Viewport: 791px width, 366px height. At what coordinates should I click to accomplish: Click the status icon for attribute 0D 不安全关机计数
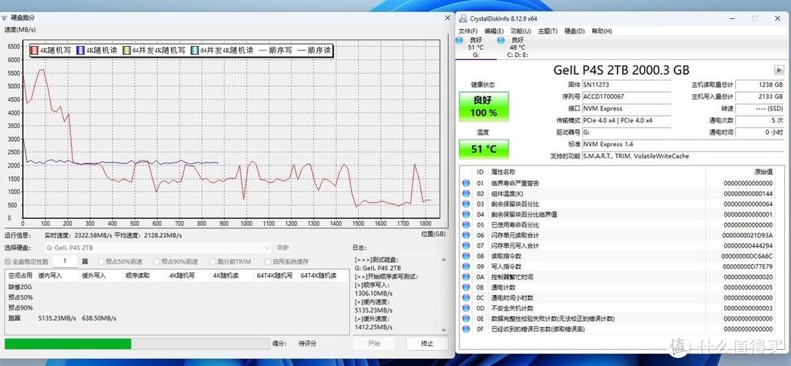pyautogui.click(x=466, y=308)
